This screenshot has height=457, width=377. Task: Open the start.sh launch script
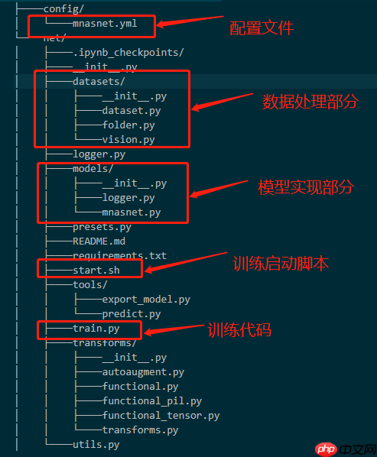(x=96, y=271)
